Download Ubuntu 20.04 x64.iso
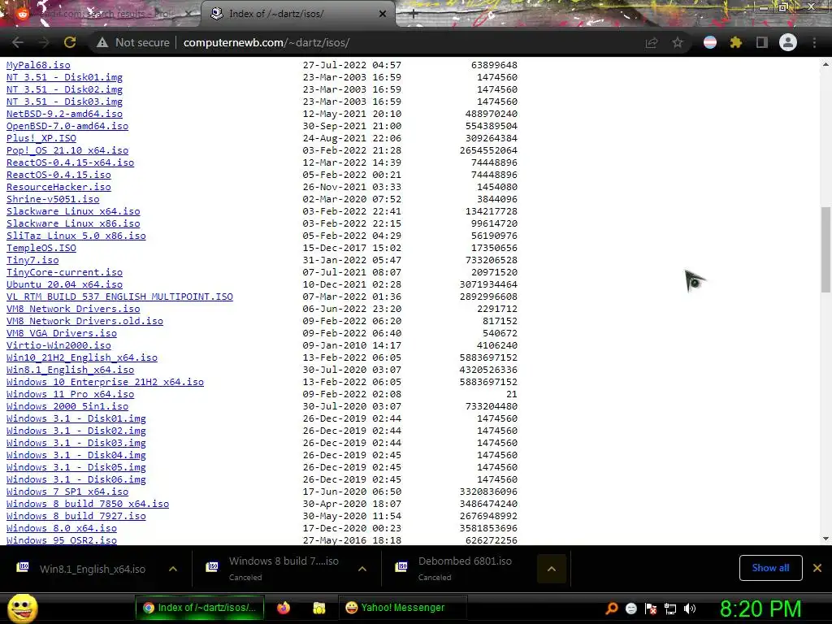The image size is (832, 624). coord(64,285)
